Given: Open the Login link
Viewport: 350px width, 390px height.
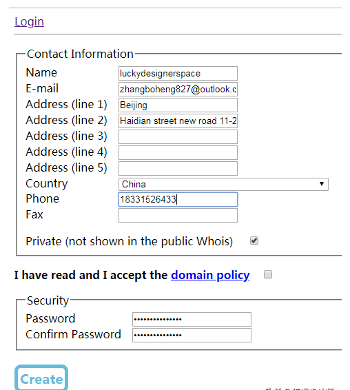Looking at the screenshot, I should click(x=29, y=21).
